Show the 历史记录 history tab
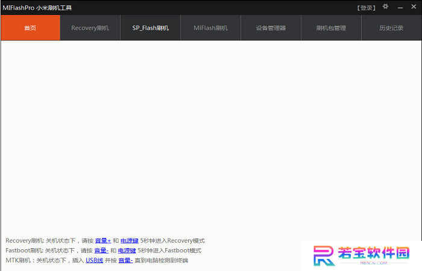 click(x=392, y=28)
